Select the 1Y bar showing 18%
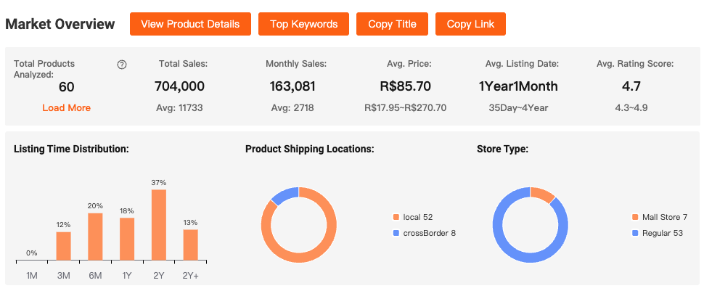The width and height of the screenshot is (704, 291). pos(127,239)
